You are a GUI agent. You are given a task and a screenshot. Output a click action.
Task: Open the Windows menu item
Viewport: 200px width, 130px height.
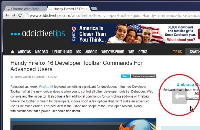coord(24,52)
